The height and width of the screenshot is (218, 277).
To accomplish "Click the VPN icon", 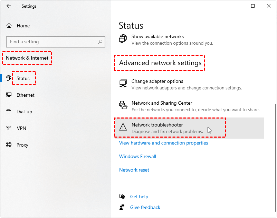I will pyautogui.click(x=9, y=128).
